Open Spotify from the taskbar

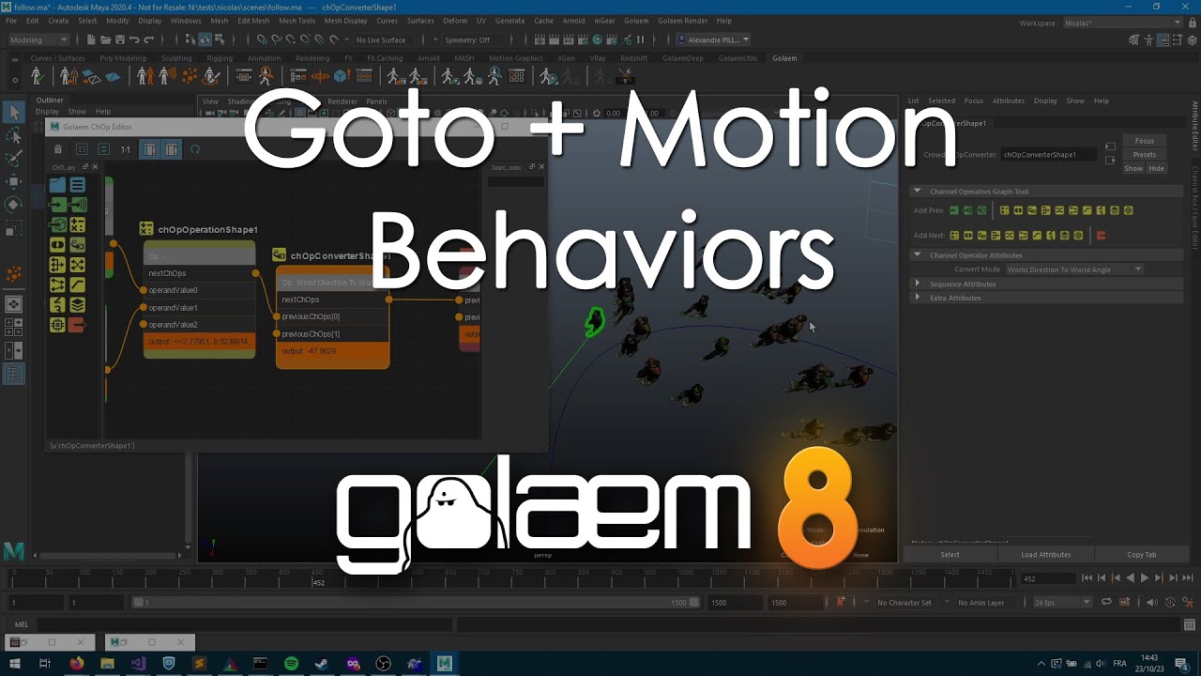291,664
